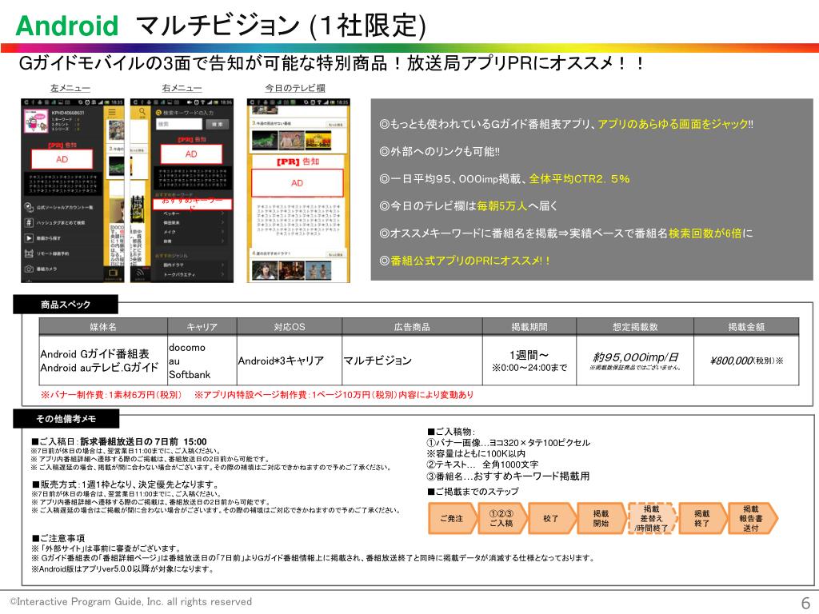
Task: Tap the hamburger menu icon in left menu screenshot
Action: pyautogui.click(x=112, y=112)
